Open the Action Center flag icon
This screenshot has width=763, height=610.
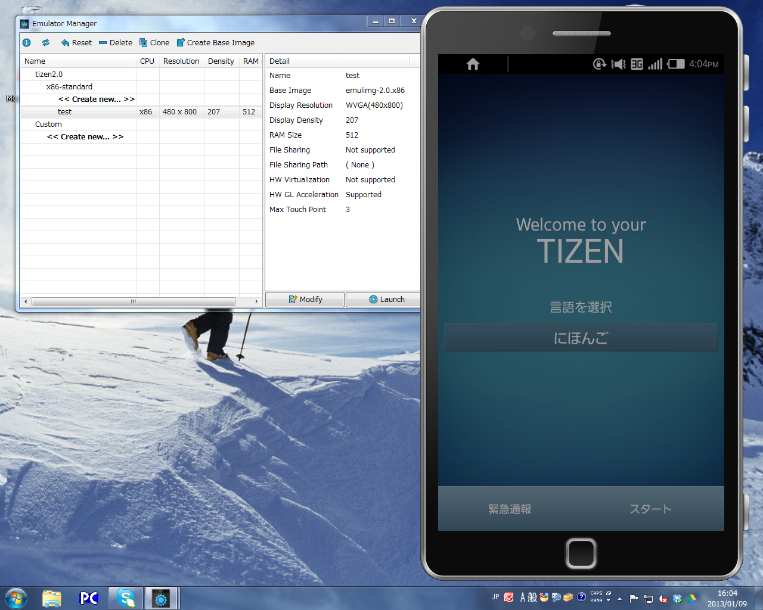634,599
